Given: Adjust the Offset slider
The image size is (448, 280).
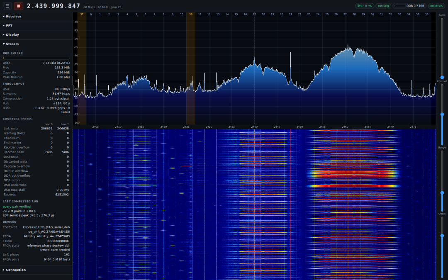Looking at the screenshot, I should (x=442, y=247).
